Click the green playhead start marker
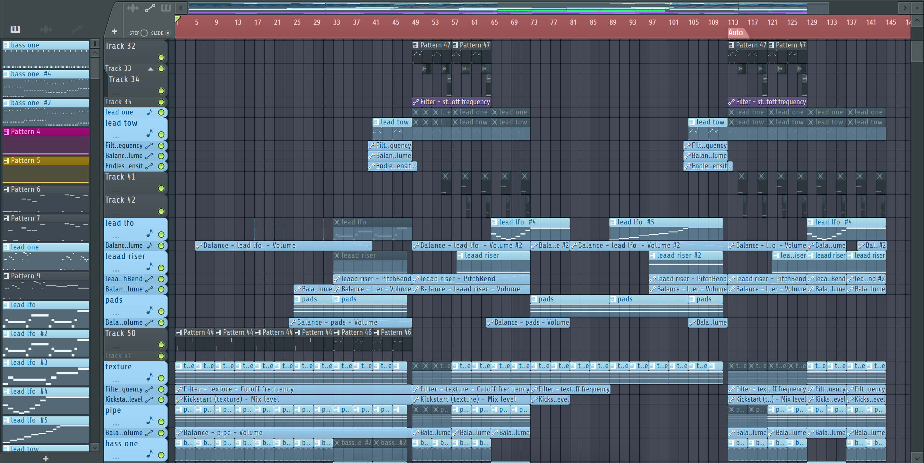Image resolution: width=924 pixels, height=463 pixels. [x=177, y=19]
